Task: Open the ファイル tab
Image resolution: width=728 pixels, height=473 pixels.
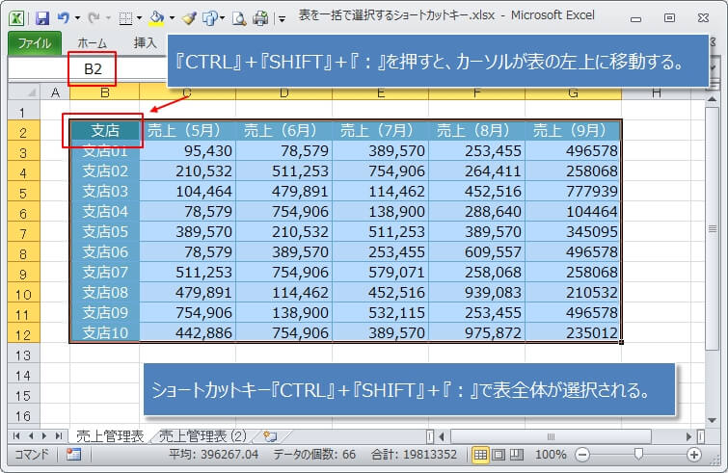Action: click(35, 43)
